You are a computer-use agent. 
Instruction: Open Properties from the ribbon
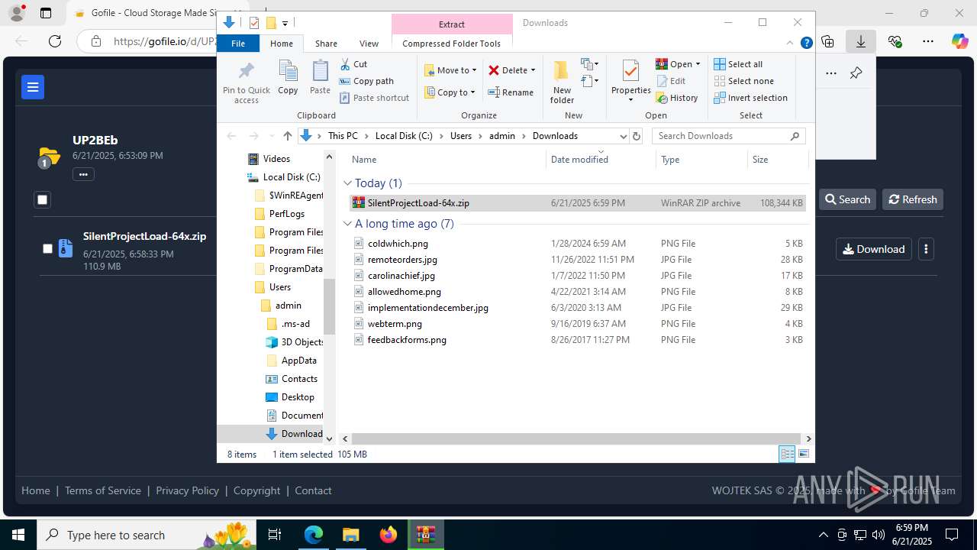tap(630, 81)
